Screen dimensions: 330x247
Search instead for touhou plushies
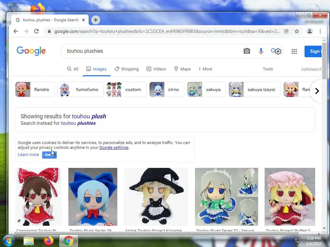point(78,123)
